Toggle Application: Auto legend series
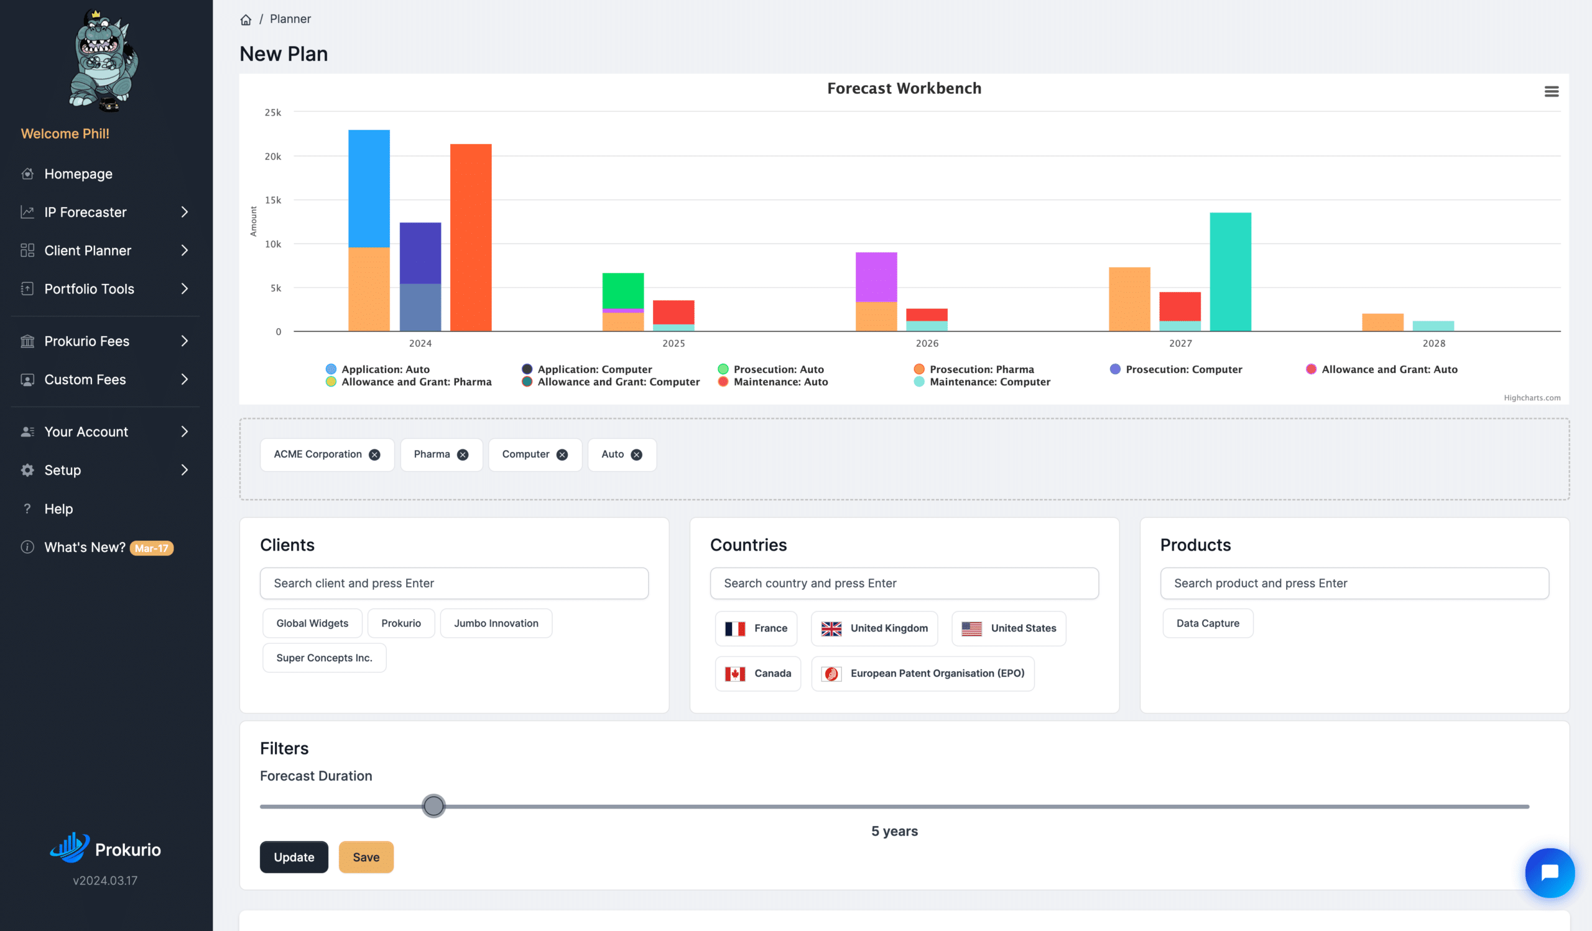The image size is (1592, 931). (x=377, y=369)
